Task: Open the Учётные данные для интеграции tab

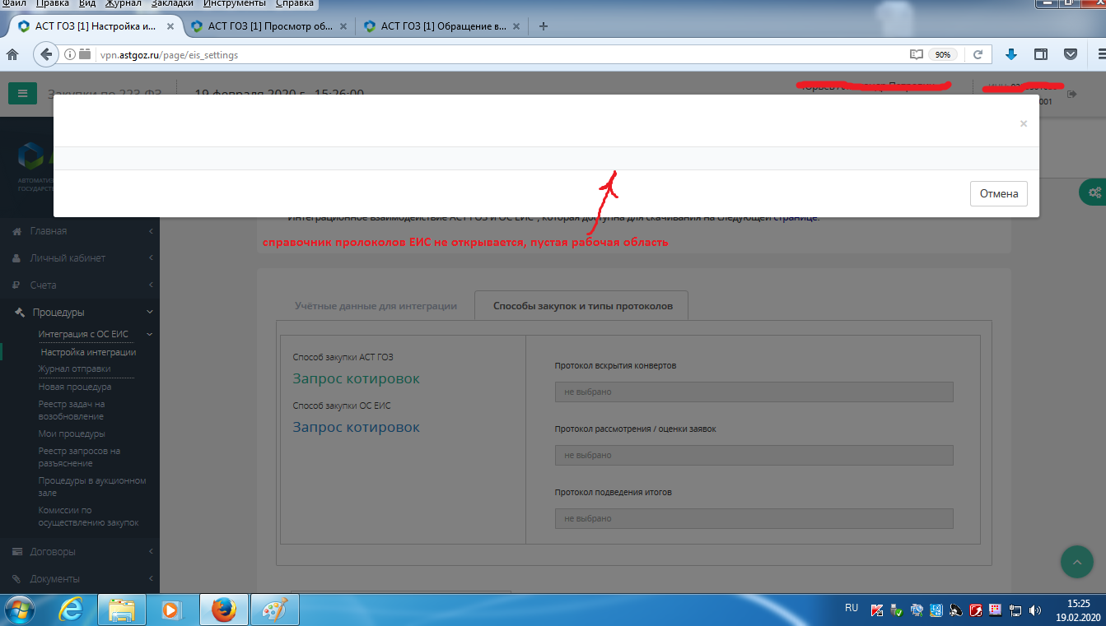Action: tap(376, 305)
